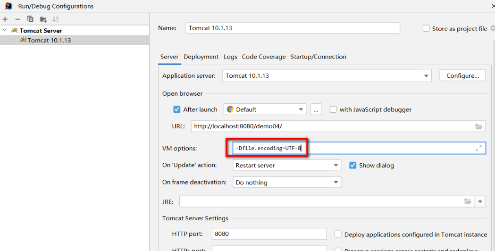Open the Startup/Connection tab

click(318, 57)
